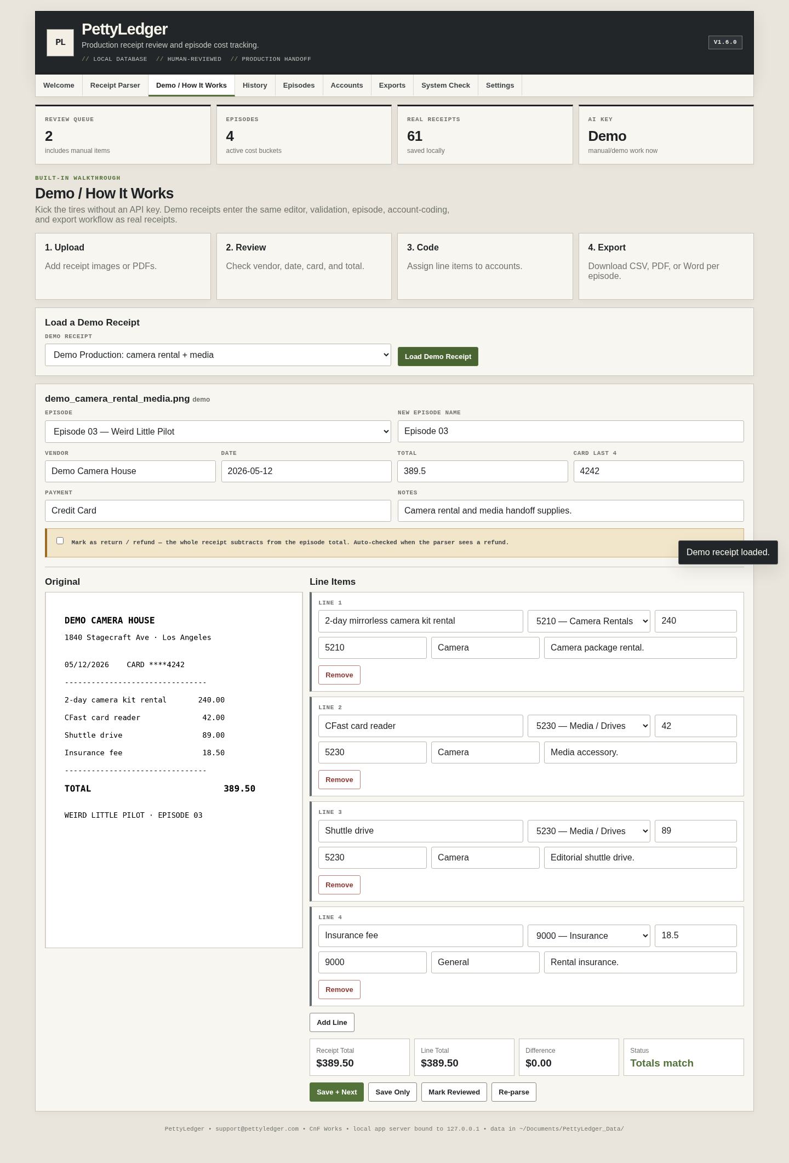The width and height of the screenshot is (789, 1163).
Task: Select the Demo / How It Works tab
Action: pos(191,85)
